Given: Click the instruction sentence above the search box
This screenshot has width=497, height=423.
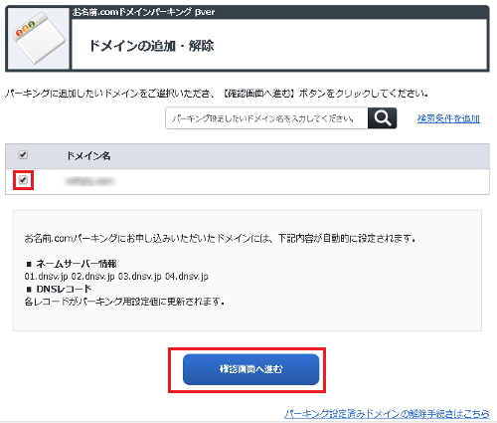Looking at the screenshot, I should click(217, 94).
